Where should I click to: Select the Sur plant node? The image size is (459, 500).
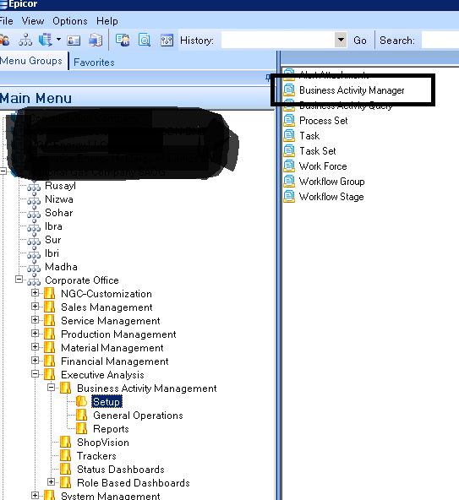[x=53, y=240]
